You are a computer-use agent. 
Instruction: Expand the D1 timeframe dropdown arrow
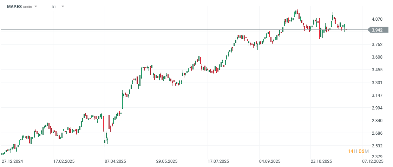coord(63,6)
